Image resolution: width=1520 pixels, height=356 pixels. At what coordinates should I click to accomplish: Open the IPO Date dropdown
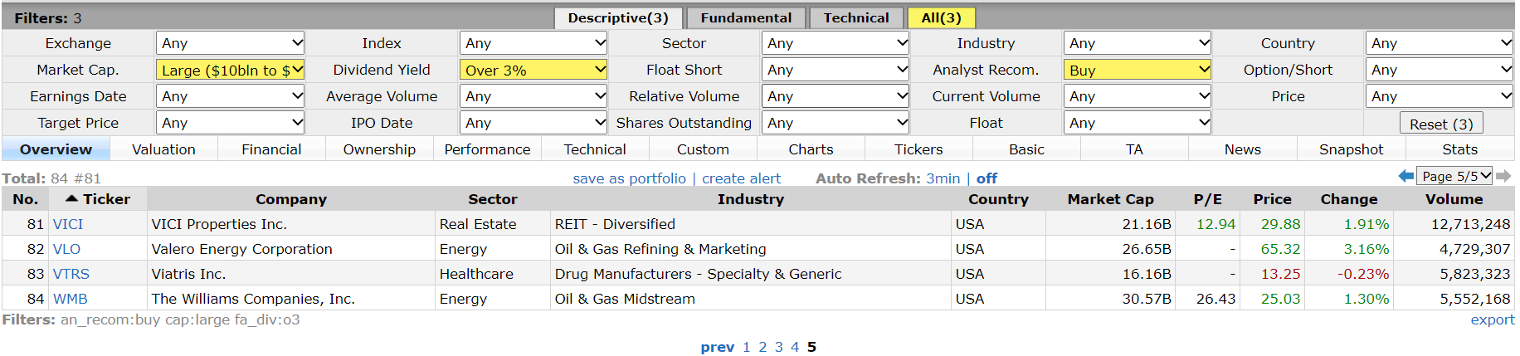point(533,123)
